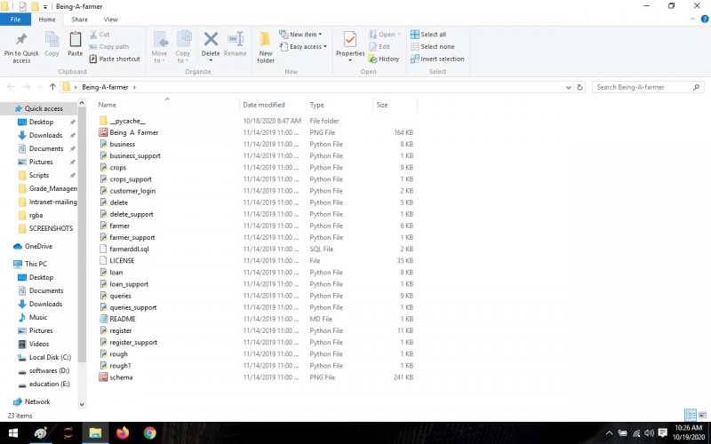Expand the Properties dropdown arrow
Viewport: 711px width, 444px height.
tap(350, 60)
